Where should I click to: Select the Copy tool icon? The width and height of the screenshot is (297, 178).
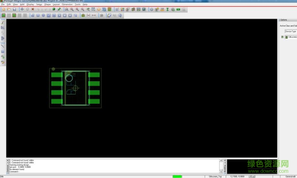pos(28,9)
